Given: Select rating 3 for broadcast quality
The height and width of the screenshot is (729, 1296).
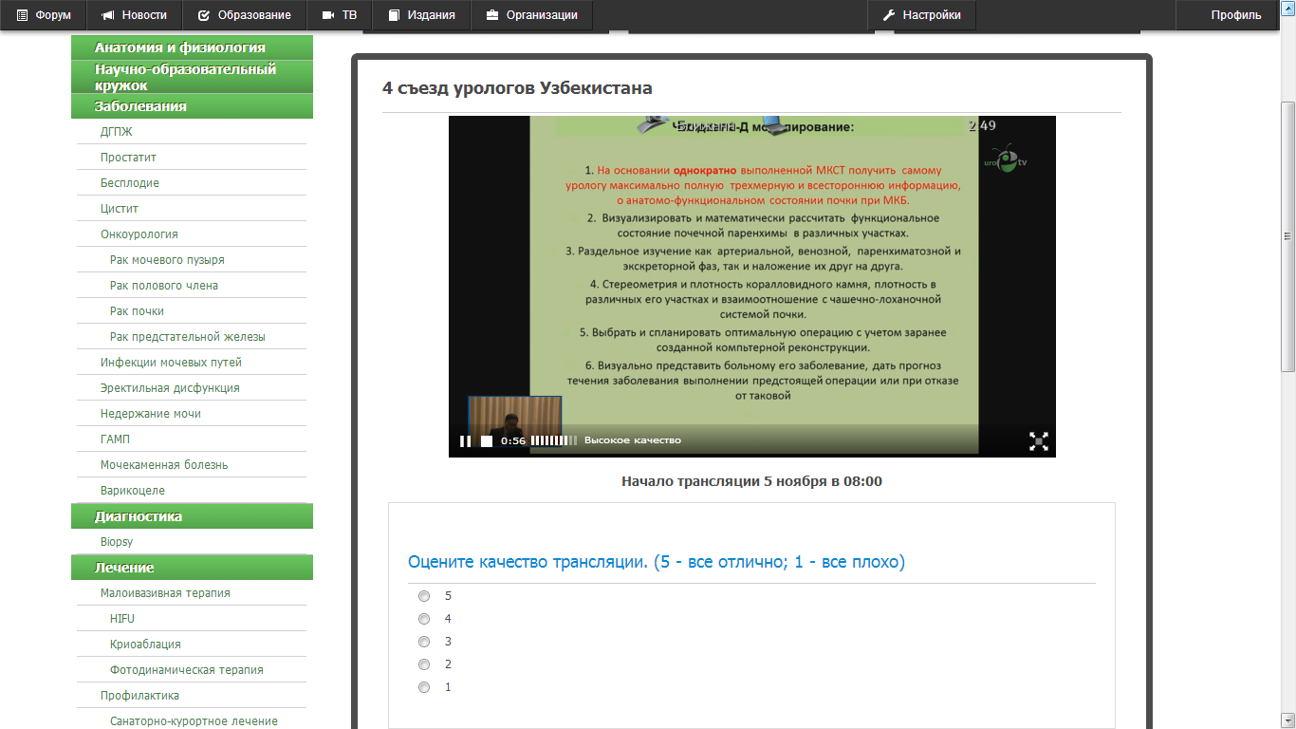Looking at the screenshot, I should coord(424,642).
